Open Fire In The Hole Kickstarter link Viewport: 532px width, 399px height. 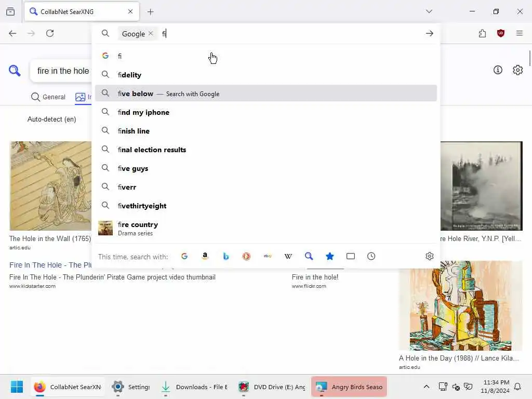coord(50,265)
